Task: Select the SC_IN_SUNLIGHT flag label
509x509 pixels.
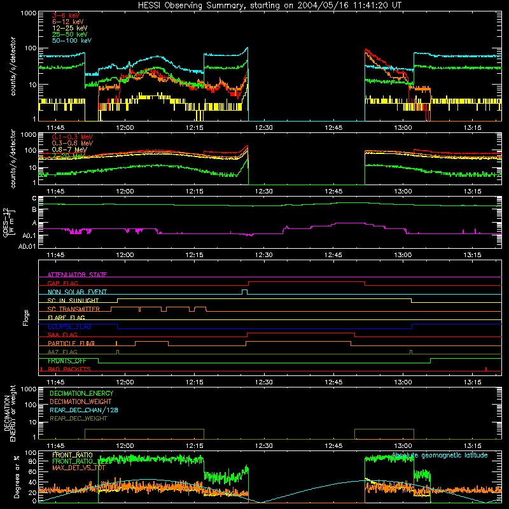Action: click(73, 300)
